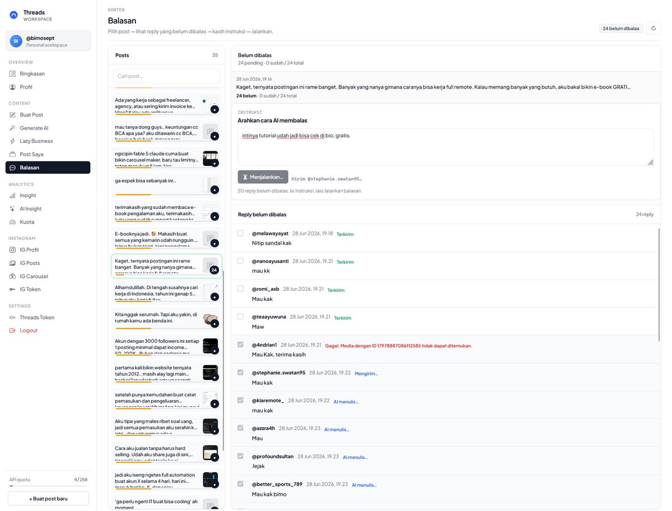
Task: Open the Threads Token link
Action: (48, 317)
